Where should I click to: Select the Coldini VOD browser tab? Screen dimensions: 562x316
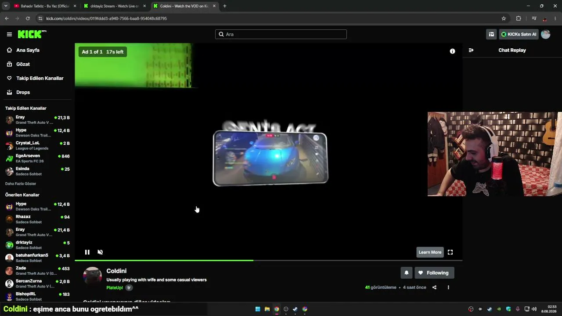pos(184,6)
